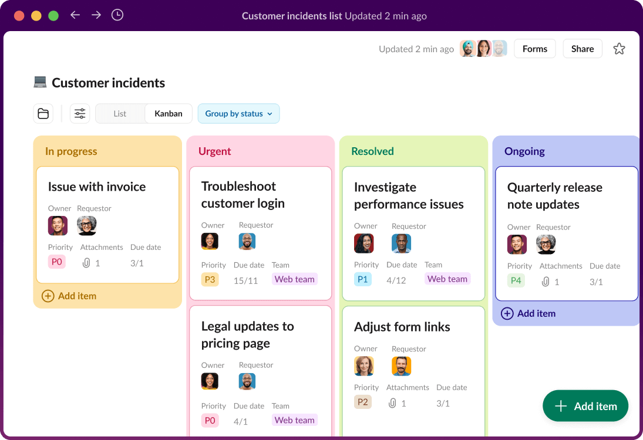This screenshot has width=643, height=440.
Task: Click the green Add item button
Action: pyautogui.click(x=585, y=405)
